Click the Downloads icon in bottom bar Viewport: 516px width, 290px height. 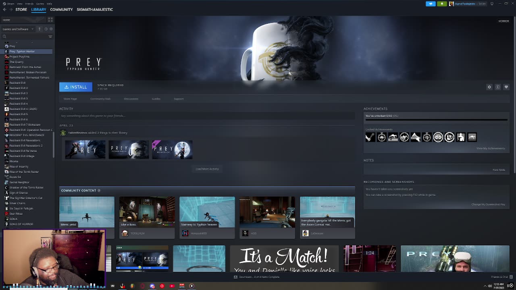[236, 277]
